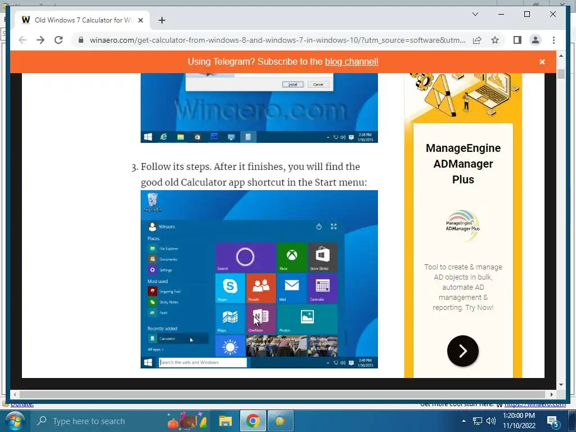
Task: Bookmark this page with the star icon
Action: 495,40
